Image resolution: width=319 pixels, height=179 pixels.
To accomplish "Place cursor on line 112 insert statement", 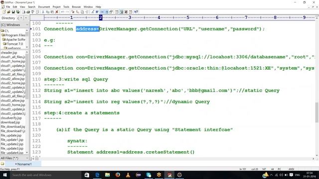I will pyautogui.click(x=161, y=90).
